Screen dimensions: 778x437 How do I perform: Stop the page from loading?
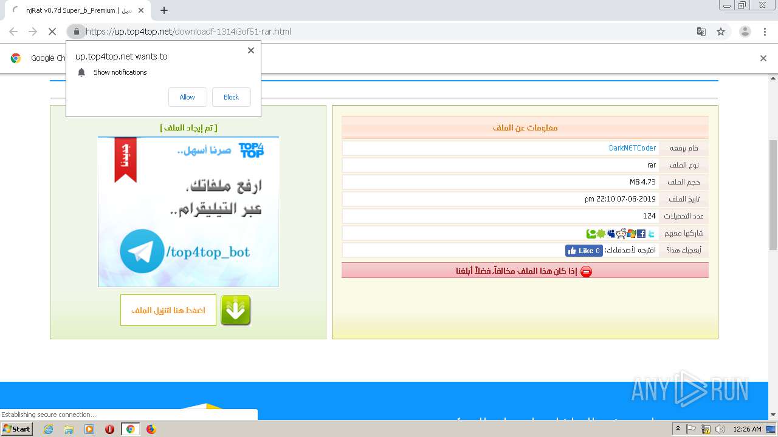(x=52, y=32)
